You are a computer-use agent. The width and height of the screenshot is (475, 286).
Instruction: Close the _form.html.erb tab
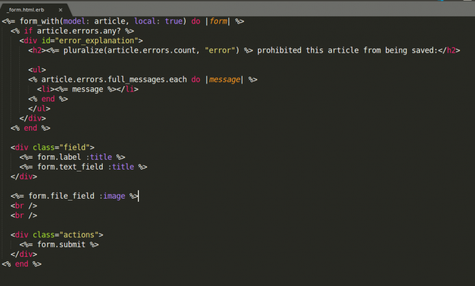[x=61, y=10]
